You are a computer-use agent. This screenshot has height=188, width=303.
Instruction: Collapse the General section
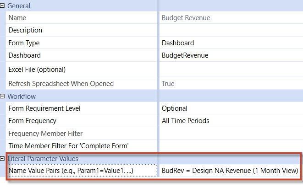pos(3,6)
